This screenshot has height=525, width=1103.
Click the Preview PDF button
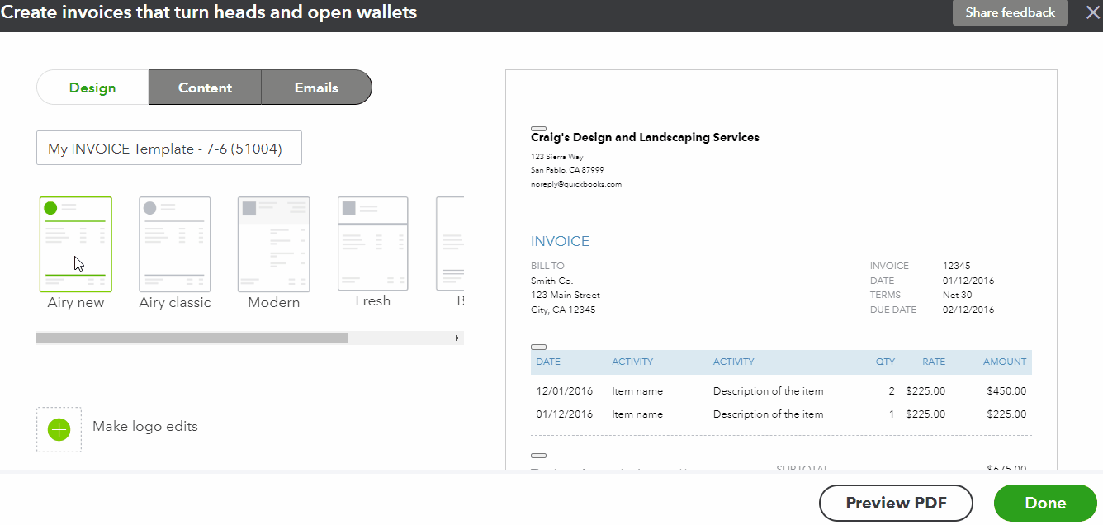coord(896,503)
